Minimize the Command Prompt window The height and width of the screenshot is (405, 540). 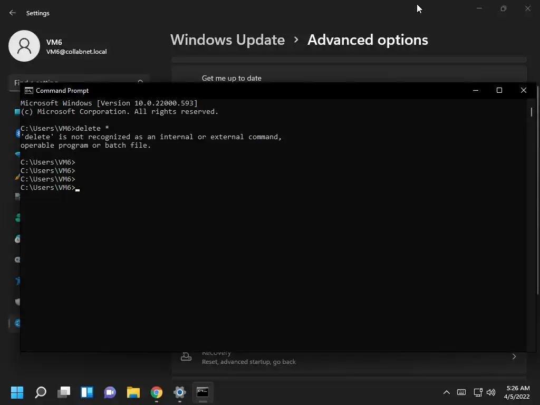[x=476, y=91]
